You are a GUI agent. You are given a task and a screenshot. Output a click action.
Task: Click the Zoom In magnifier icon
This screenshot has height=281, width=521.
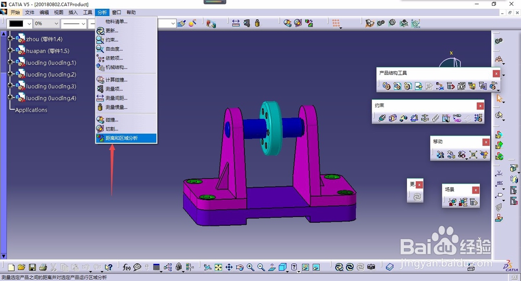point(250,267)
